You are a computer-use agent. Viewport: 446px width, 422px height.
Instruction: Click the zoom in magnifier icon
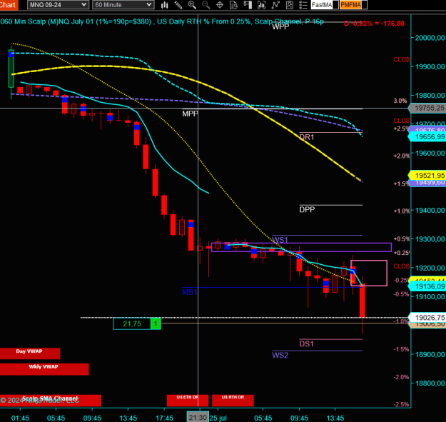[x=192, y=5]
